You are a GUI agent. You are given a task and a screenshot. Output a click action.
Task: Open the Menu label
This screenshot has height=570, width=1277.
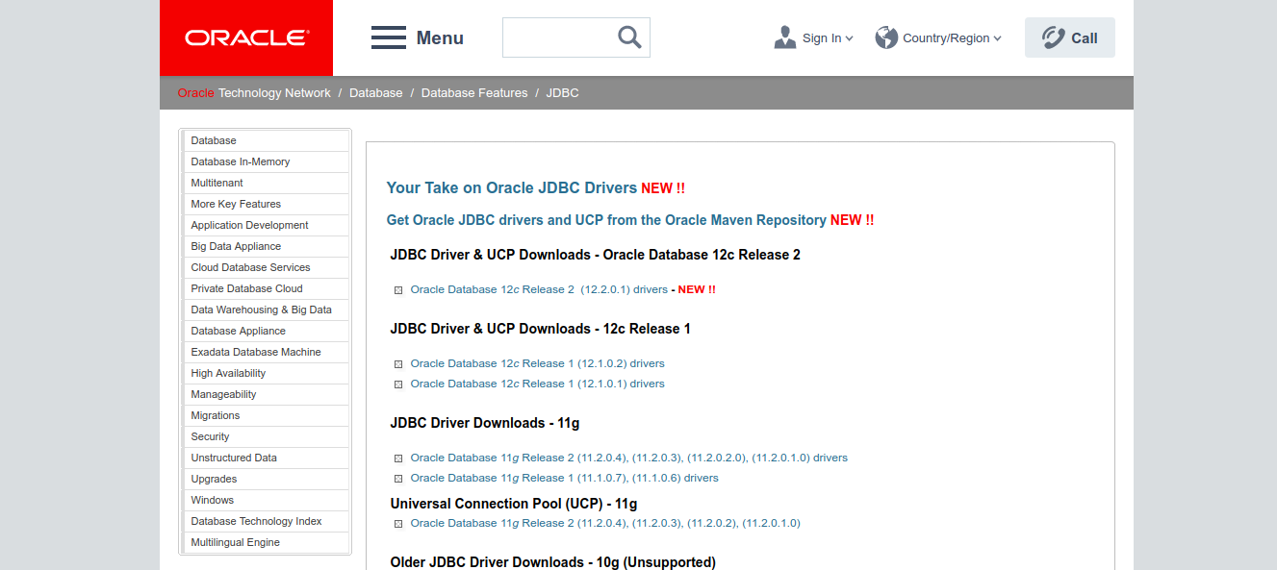[x=440, y=38]
